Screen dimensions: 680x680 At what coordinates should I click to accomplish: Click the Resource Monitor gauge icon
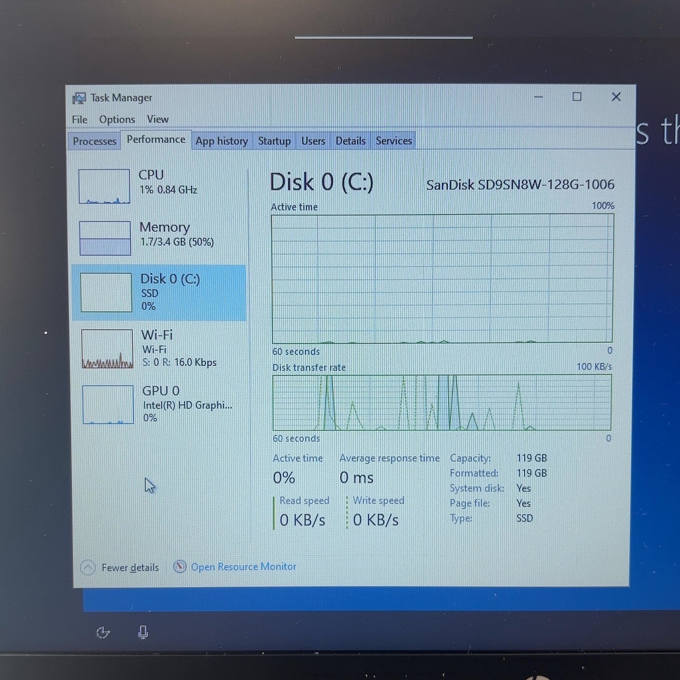point(179,567)
